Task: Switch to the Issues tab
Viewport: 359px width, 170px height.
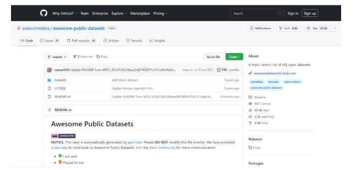Action: coord(50,41)
